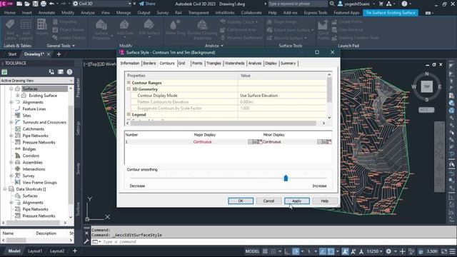Collapse the Data Shortcuts node
Image resolution: width=457 pixels, height=257 pixels.
pyautogui.click(x=5, y=189)
